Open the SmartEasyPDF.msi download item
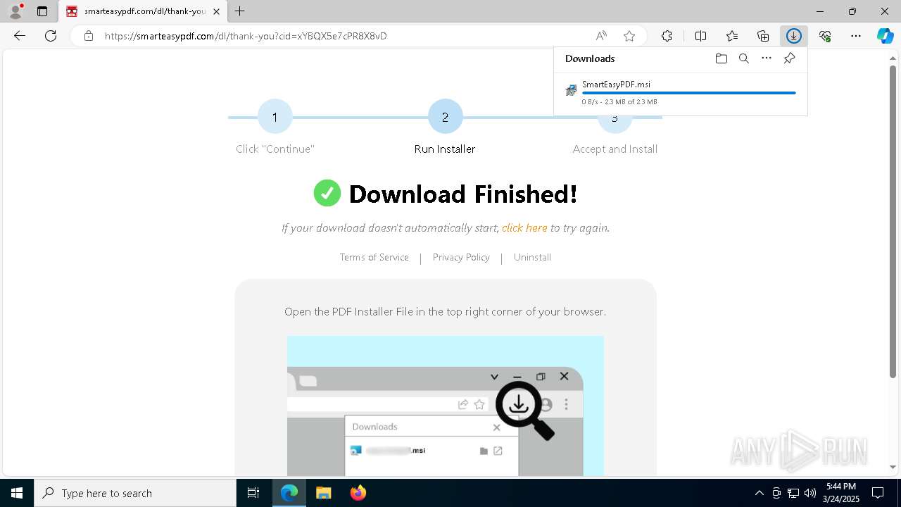Viewport: 901px width, 507px height. [680, 92]
